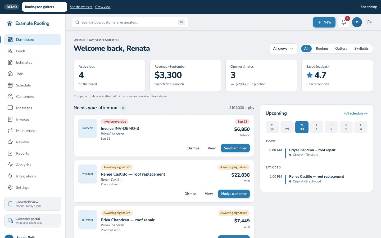
Task: Open the Messages chat icon
Action: (10, 108)
